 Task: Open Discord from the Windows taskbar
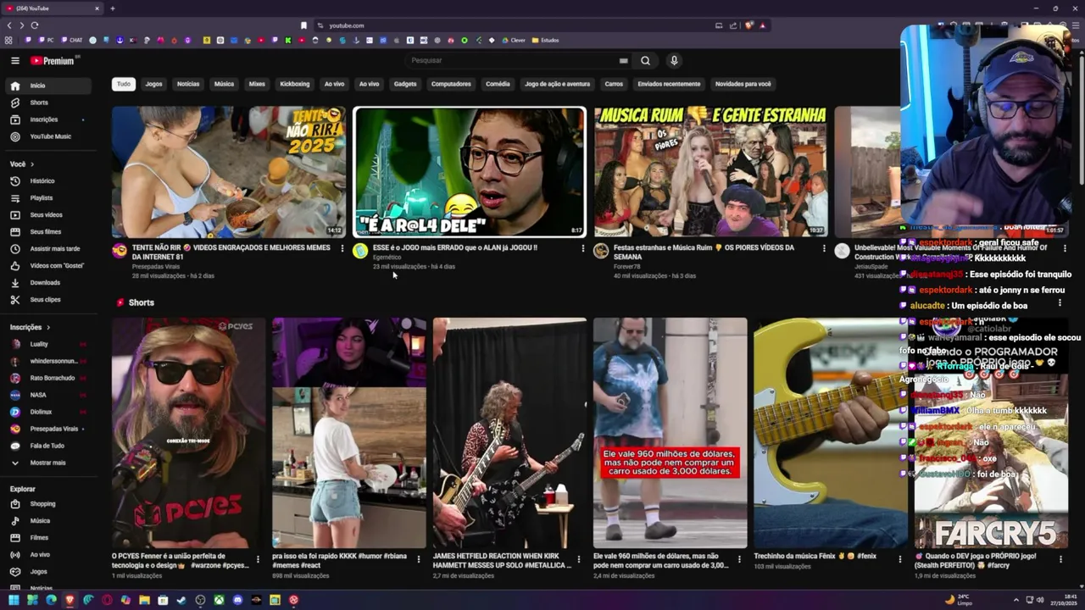(x=237, y=600)
